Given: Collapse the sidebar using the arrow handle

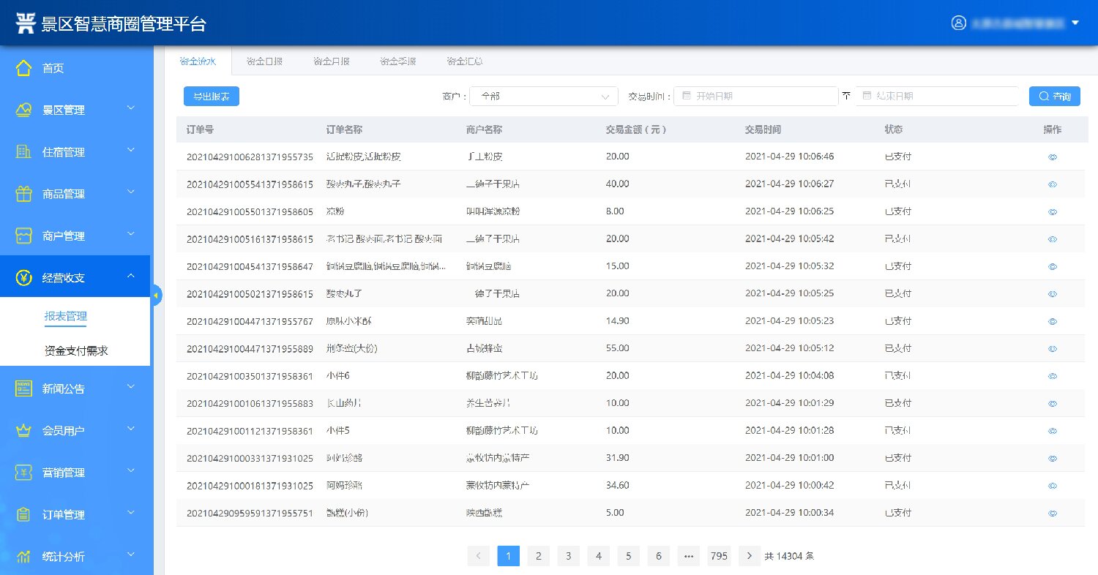Looking at the screenshot, I should 156,295.
